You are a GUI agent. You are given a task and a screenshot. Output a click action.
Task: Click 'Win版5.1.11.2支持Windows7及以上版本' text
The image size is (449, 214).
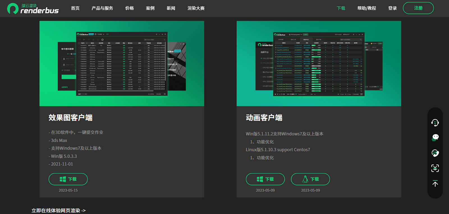click(x=285, y=134)
